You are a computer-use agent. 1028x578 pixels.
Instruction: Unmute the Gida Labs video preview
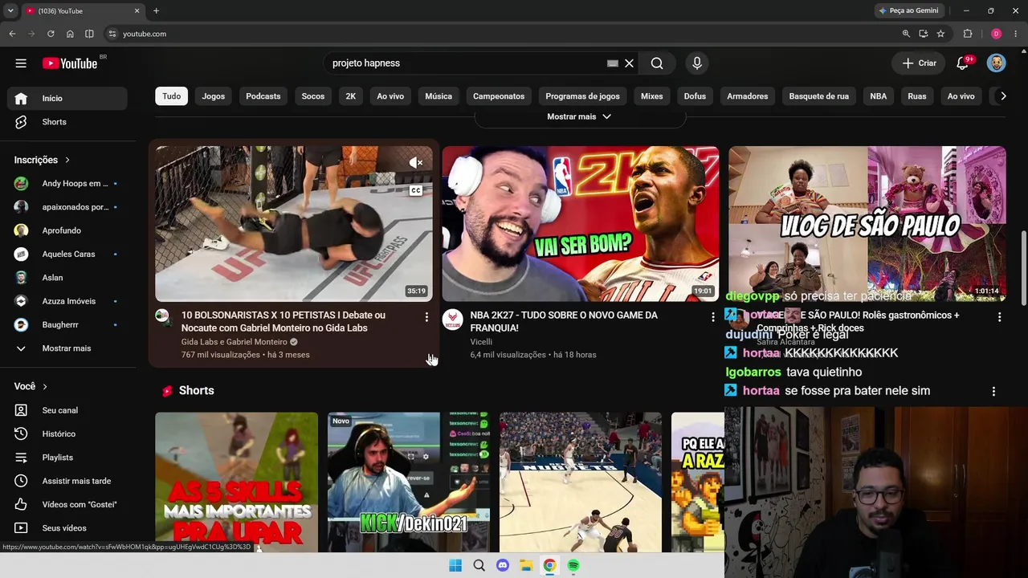pos(415,163)
